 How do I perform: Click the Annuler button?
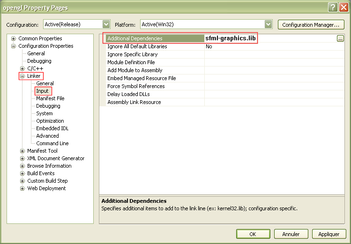(x=291, y=234)
